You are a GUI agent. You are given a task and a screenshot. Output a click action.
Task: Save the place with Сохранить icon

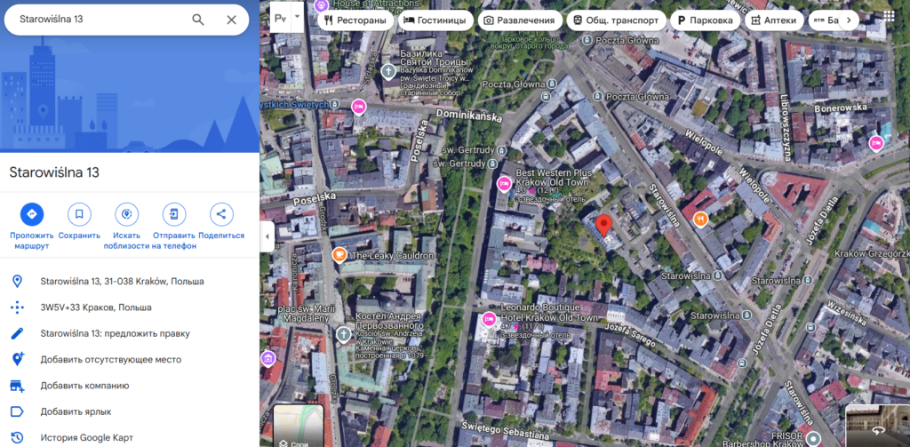coord(79,214)
